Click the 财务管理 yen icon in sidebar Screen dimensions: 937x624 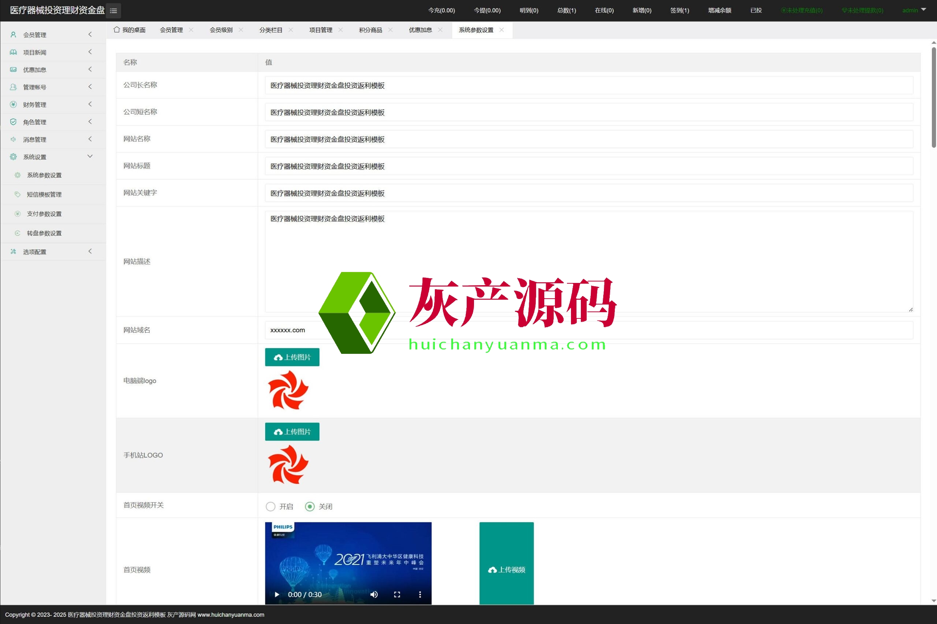[x=13, y=104]
